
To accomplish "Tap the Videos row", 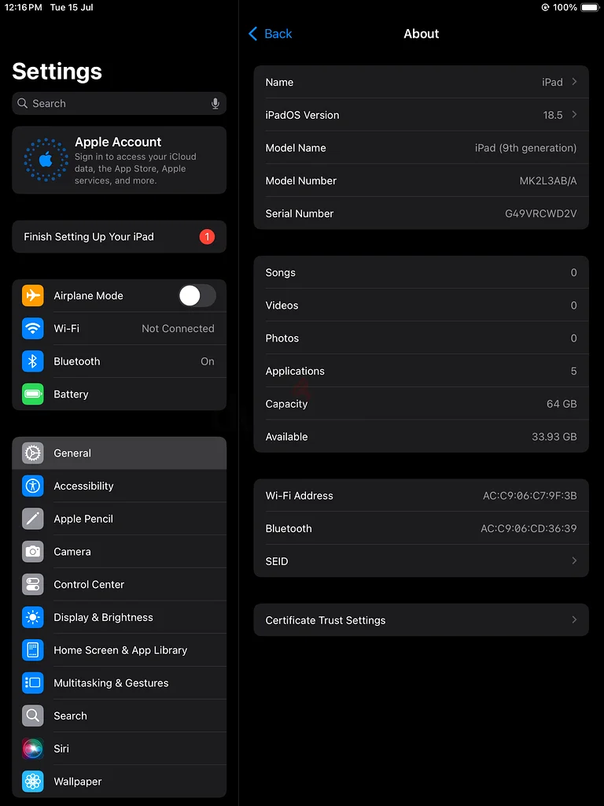I will pyautogui.click(x=422, y=305).
